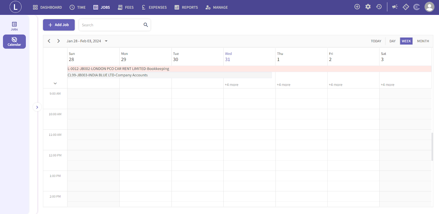Select Friday 2 day header
Screen dimensions: 439x214
pyautogui.click(x=353, y=57)
